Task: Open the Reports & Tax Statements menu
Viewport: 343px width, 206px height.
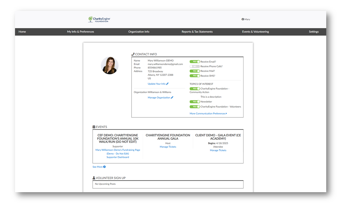Action: click(x=197, y=32)
